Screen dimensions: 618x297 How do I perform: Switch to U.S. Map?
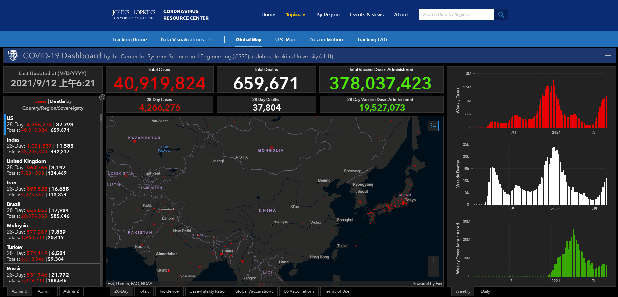pyautogui.click(x=285, y=40)
